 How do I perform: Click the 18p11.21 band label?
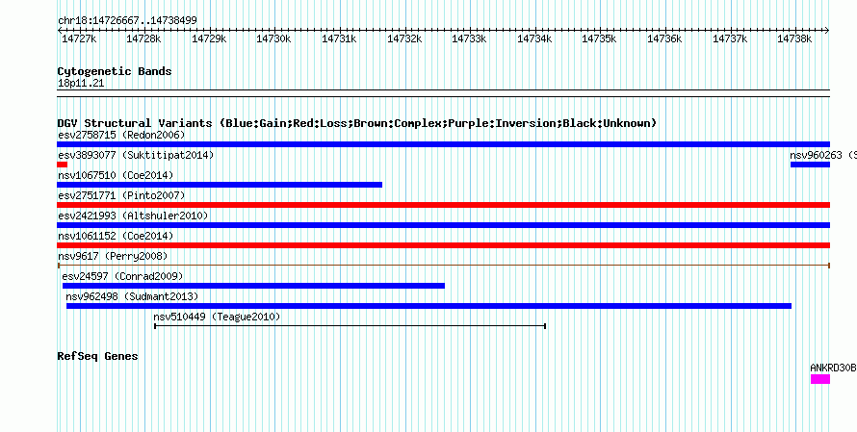coord(81,84)
